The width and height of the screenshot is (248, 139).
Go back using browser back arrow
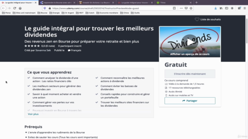pos(3,8)
